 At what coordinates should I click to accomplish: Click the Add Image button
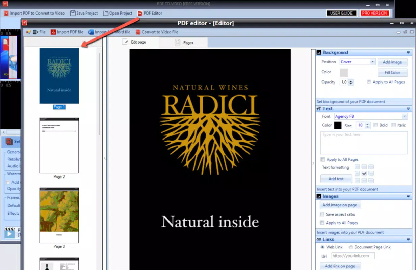392,62
